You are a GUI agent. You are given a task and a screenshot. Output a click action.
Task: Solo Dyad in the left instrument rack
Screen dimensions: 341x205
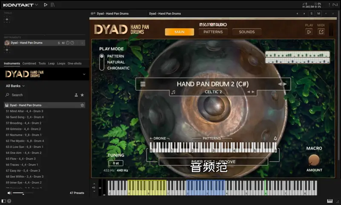click(59, 43)
